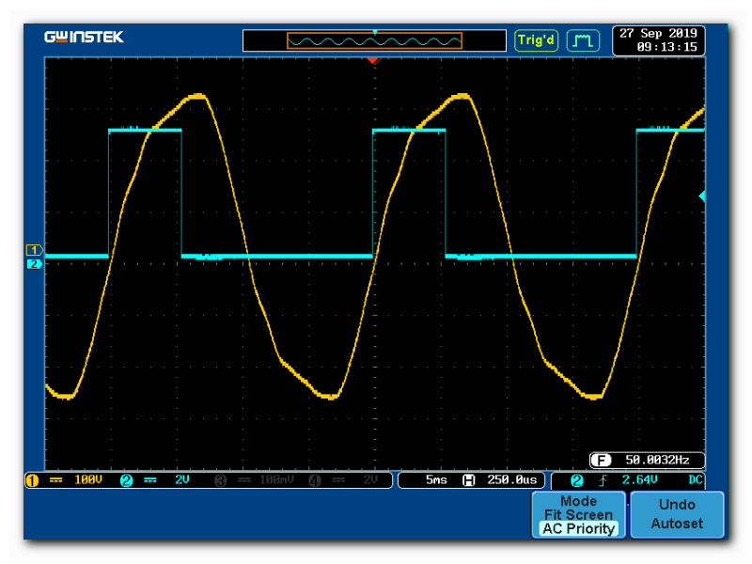
Task: Click channel 3 scale 100mV value
Action: (276, 480)
